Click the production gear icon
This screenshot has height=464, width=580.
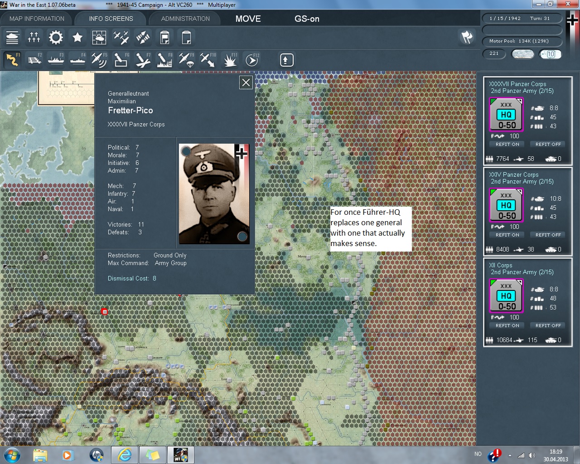click(56, 37)
